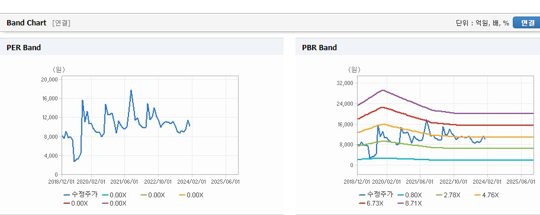This screenshot has height=215, width=540.
Task: Toggle 8.71X legend in PBR Band
Action: pos(409,203)
